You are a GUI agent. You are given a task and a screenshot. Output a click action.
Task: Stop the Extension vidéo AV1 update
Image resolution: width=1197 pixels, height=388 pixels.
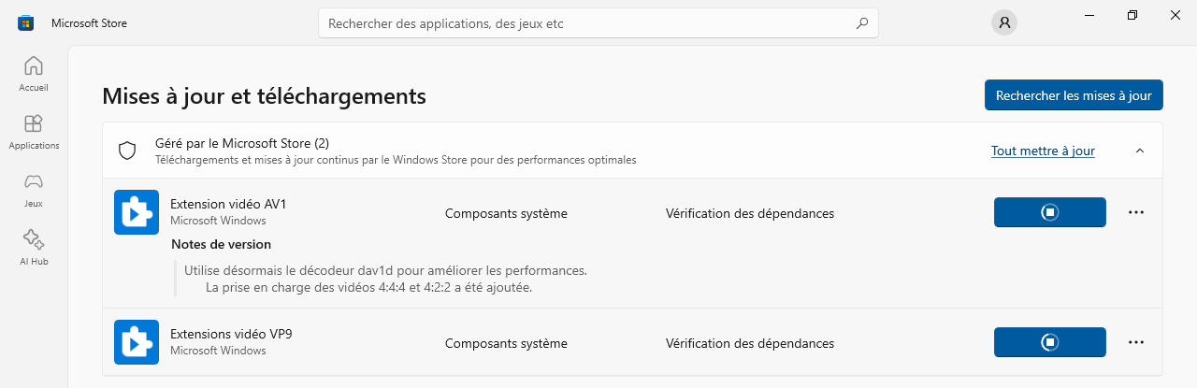[x=1049, y=212]
